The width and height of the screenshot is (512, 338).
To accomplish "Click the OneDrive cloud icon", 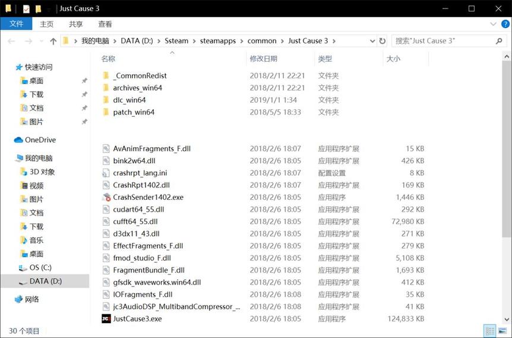I will [18, 140].
